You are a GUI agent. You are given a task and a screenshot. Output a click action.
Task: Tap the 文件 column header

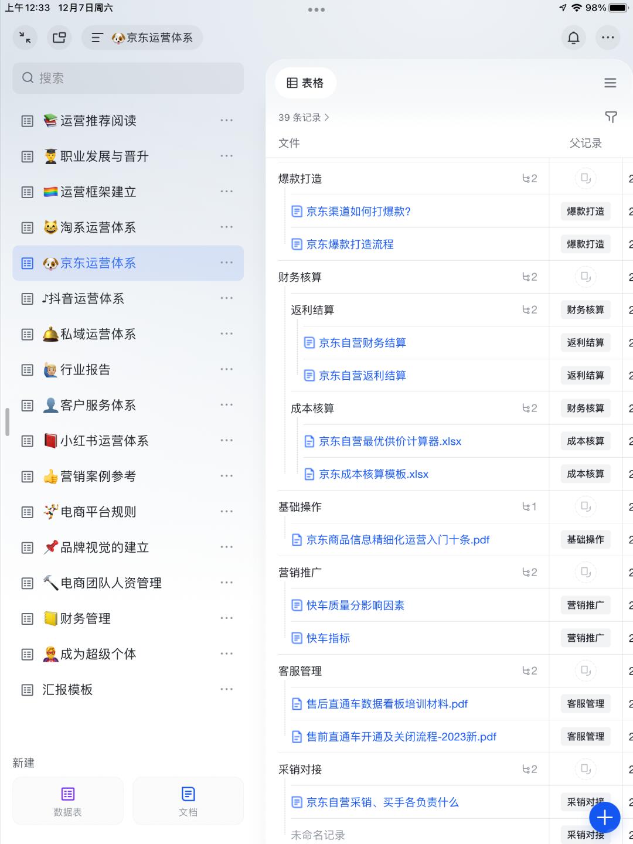[289, 143]
